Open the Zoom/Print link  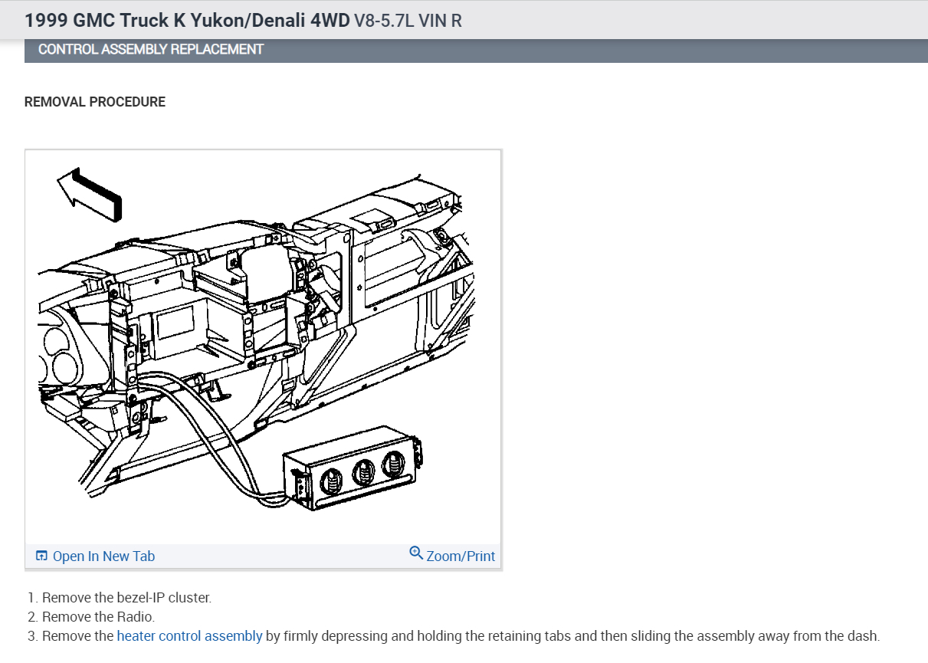pos(461,556)
